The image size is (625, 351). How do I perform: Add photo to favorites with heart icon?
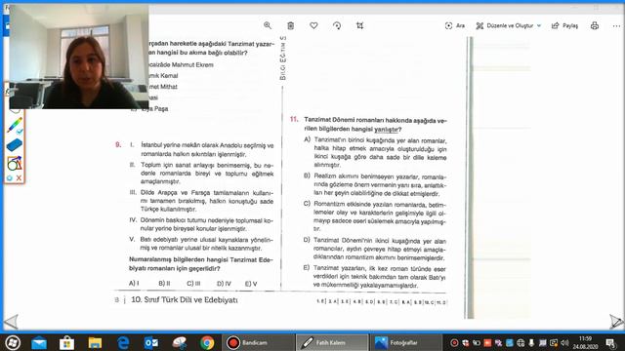coord(313,25)
